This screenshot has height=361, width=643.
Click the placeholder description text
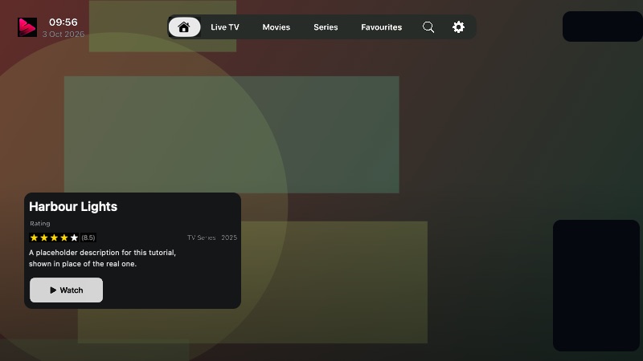coord(102,258)
